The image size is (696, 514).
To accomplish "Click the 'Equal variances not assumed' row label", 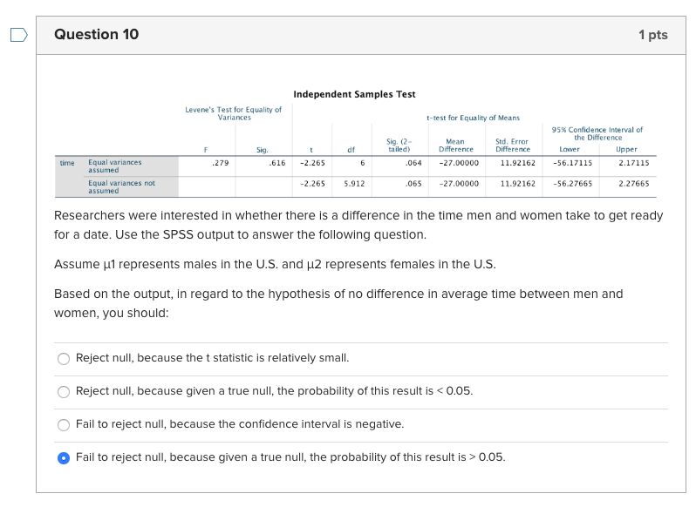I will tap(121, 186).
